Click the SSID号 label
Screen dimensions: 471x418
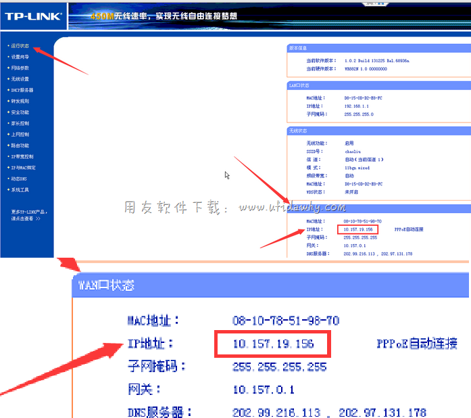coord(314,152)
